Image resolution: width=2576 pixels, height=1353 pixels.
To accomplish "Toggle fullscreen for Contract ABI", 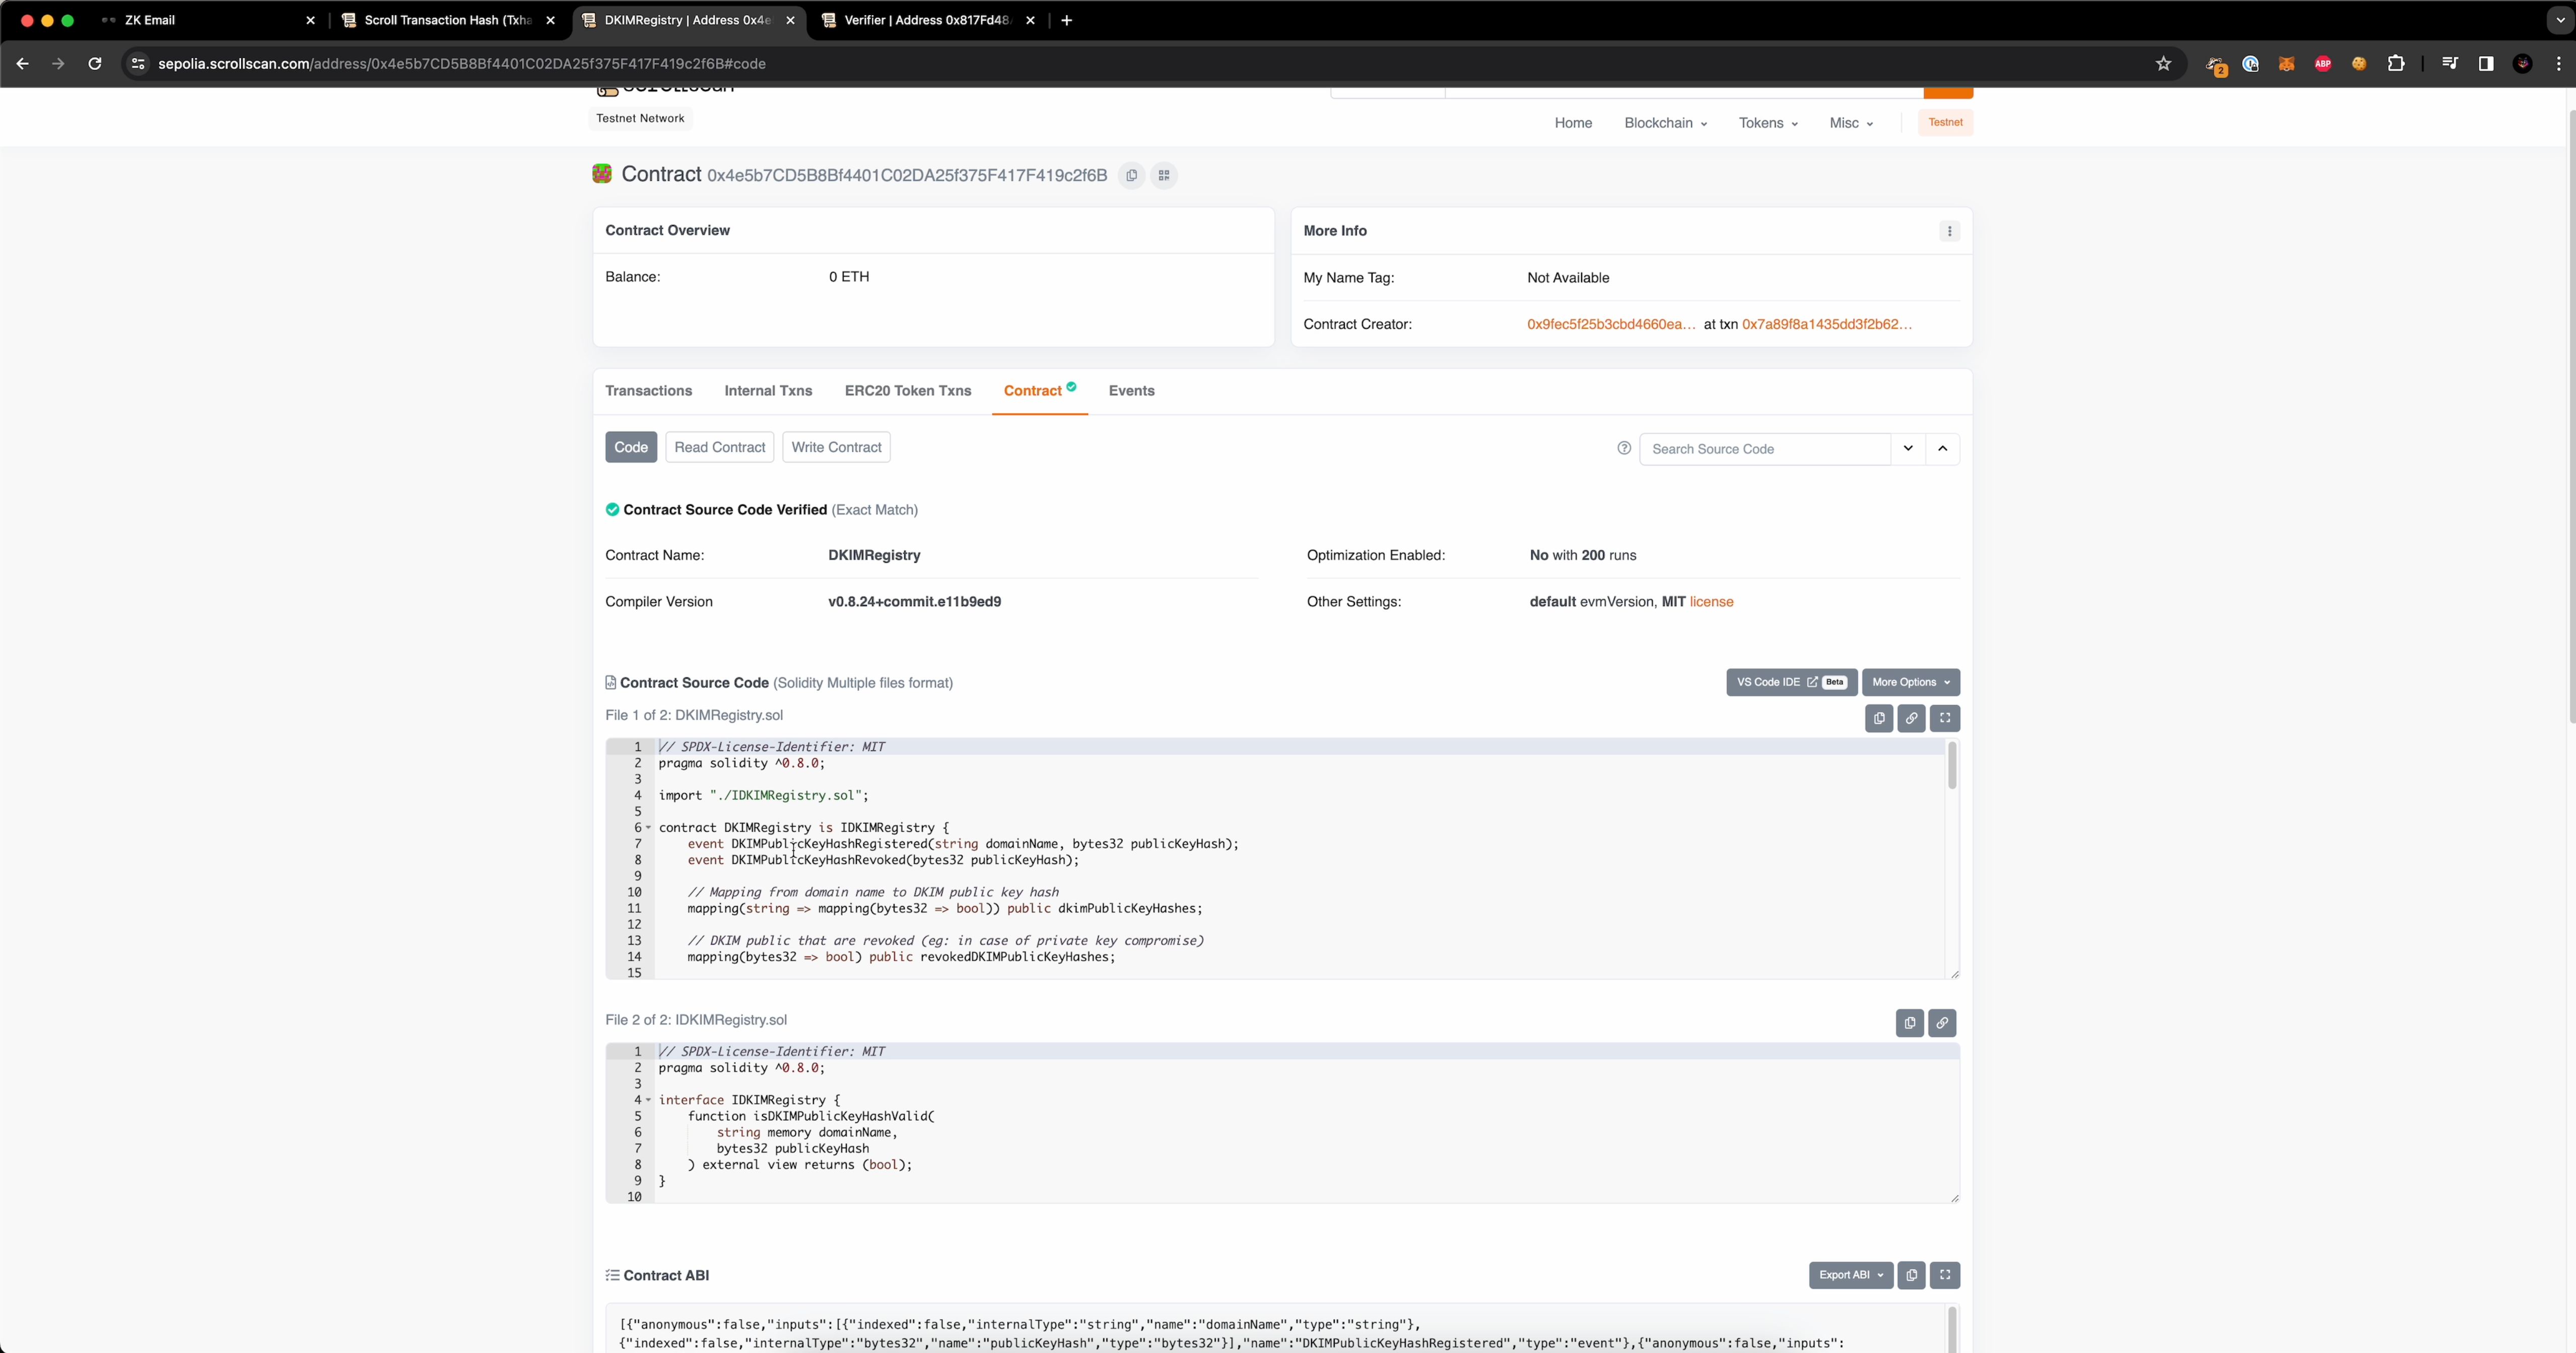I will 1945,1275.
